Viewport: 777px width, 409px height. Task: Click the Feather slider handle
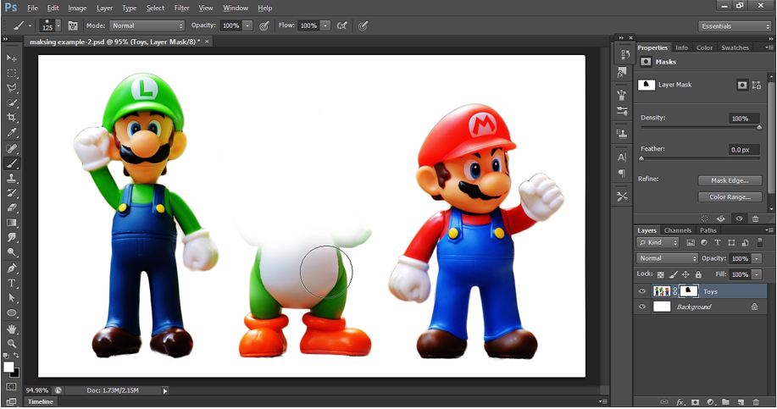click(x=641, y=159)
